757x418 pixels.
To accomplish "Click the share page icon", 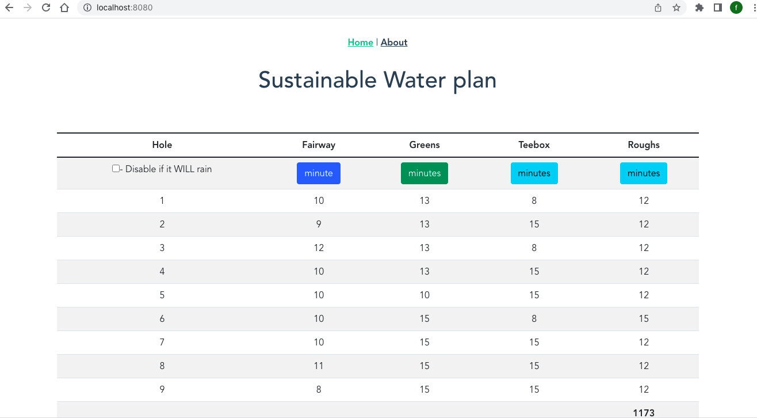I will (658, 8).
